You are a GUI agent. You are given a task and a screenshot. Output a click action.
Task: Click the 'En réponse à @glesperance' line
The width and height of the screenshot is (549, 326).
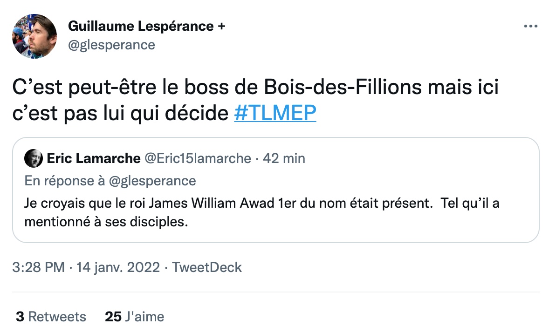click(110, 181)
